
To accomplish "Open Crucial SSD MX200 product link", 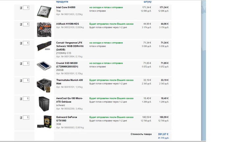I will [x=67, y=65].
